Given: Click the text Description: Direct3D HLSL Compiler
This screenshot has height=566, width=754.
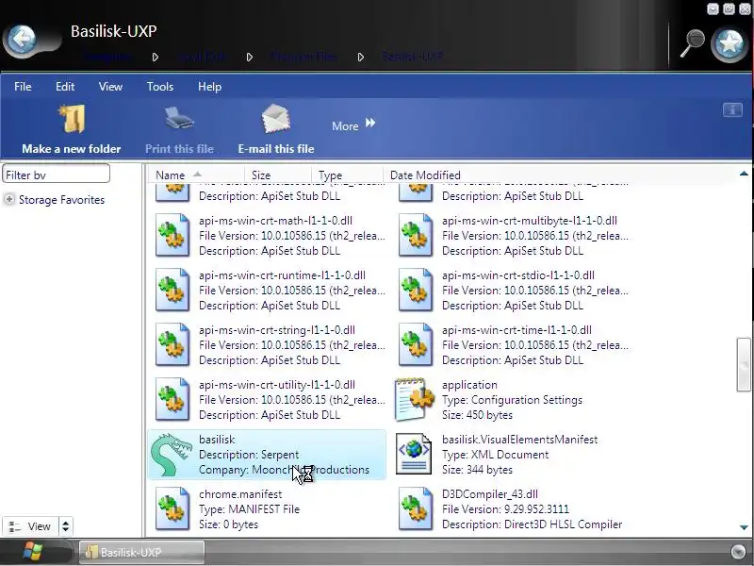Looking at the screenshot, I should pyautogui.click(x=532, y=524).
